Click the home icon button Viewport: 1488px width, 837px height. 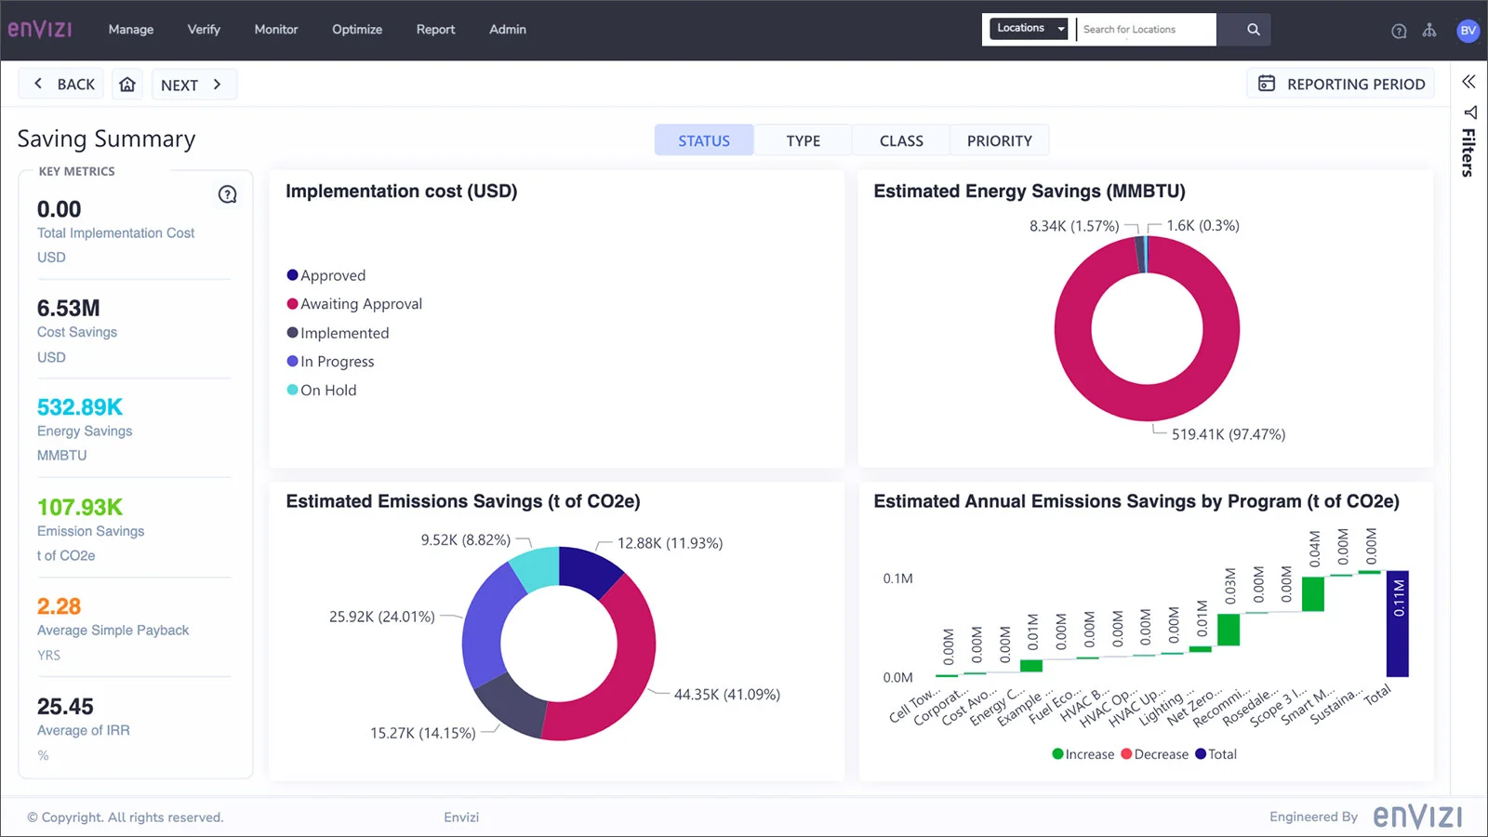[127, 85]
